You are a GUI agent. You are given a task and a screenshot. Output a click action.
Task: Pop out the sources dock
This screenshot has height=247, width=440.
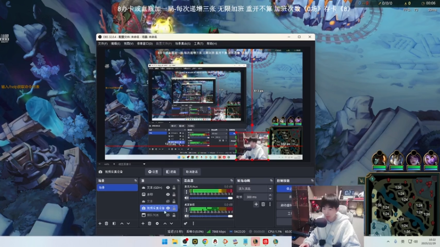[178, 181]
